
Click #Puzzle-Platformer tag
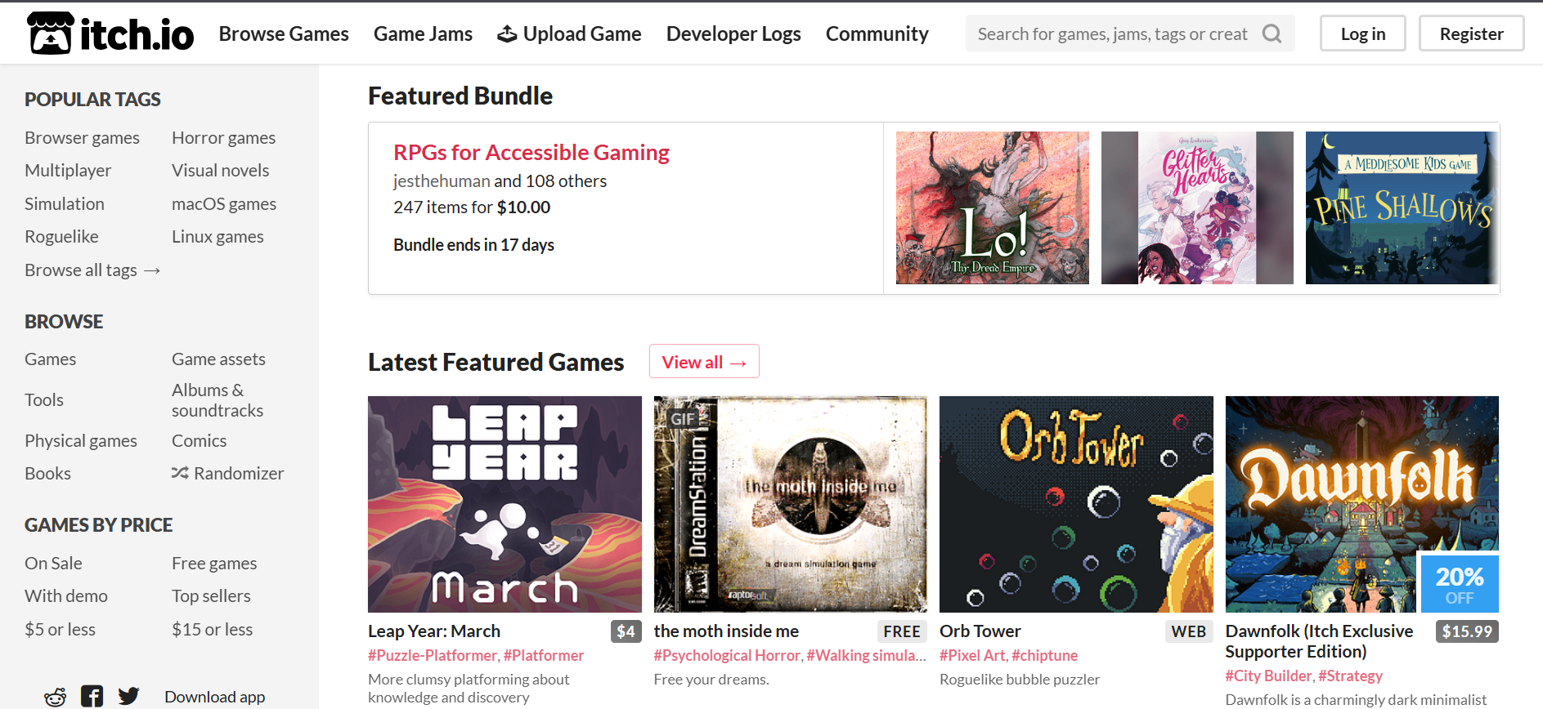[x=433, y=656]
